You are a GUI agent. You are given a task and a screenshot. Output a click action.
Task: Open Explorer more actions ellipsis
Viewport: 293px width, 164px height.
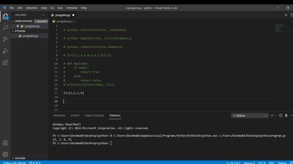[x=43, y=15]
